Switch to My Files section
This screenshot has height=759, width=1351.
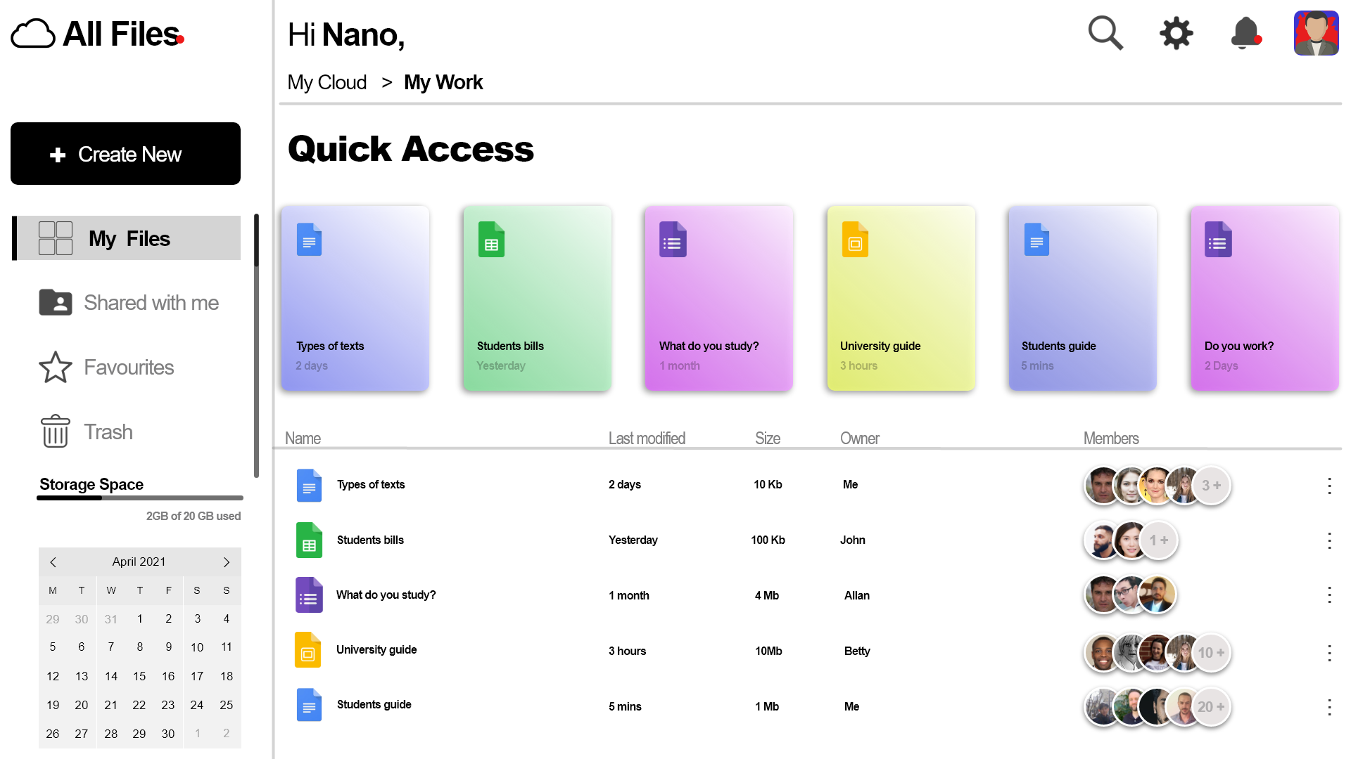[x=129, y=238]
